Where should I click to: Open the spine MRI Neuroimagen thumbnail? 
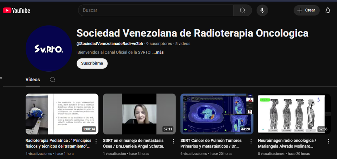click(x=294, y=114)
